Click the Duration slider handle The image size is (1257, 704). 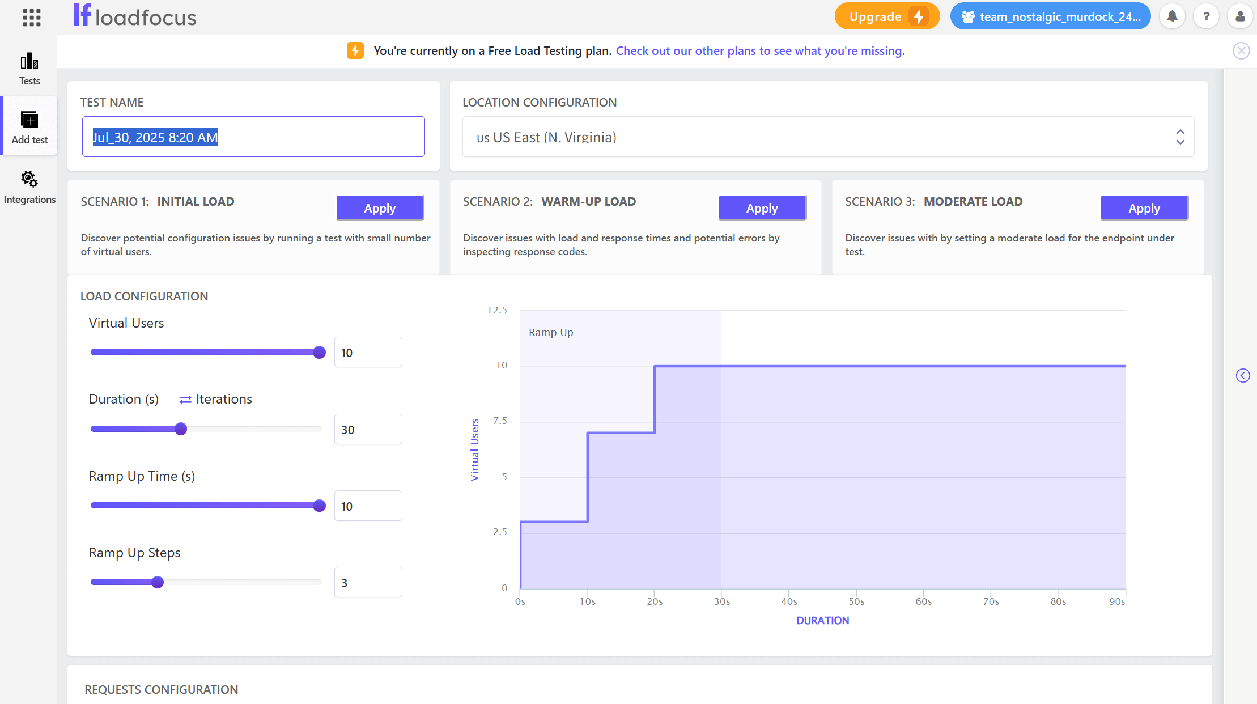click(x=181, y=429)
